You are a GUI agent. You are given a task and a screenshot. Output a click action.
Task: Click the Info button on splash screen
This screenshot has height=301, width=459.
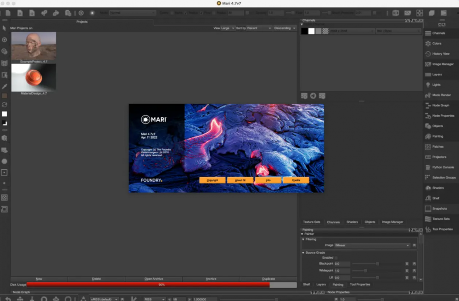(x=268, y=180)
